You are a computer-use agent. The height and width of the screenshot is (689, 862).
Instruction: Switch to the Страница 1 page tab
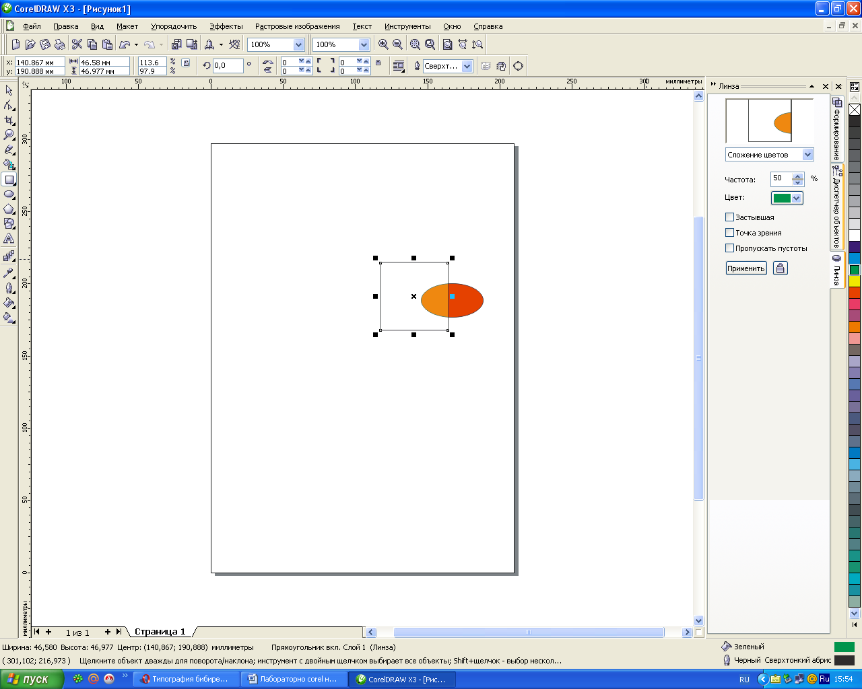pos(160,632)
